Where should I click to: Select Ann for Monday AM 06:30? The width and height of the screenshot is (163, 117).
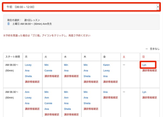point(27,92)
